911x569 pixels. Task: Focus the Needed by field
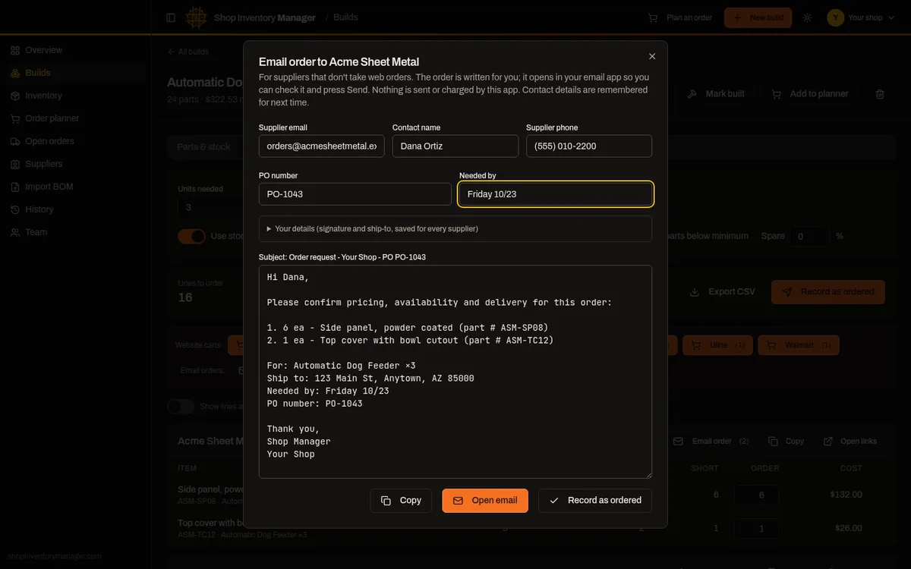pyautogui.click(x=556, y=194)
